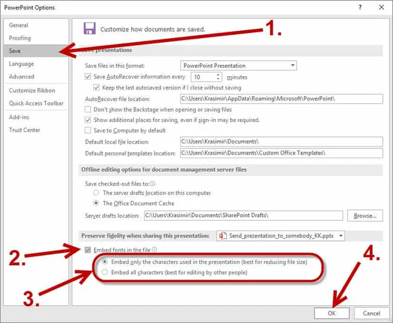Select The Office Document Cache option

96,203
